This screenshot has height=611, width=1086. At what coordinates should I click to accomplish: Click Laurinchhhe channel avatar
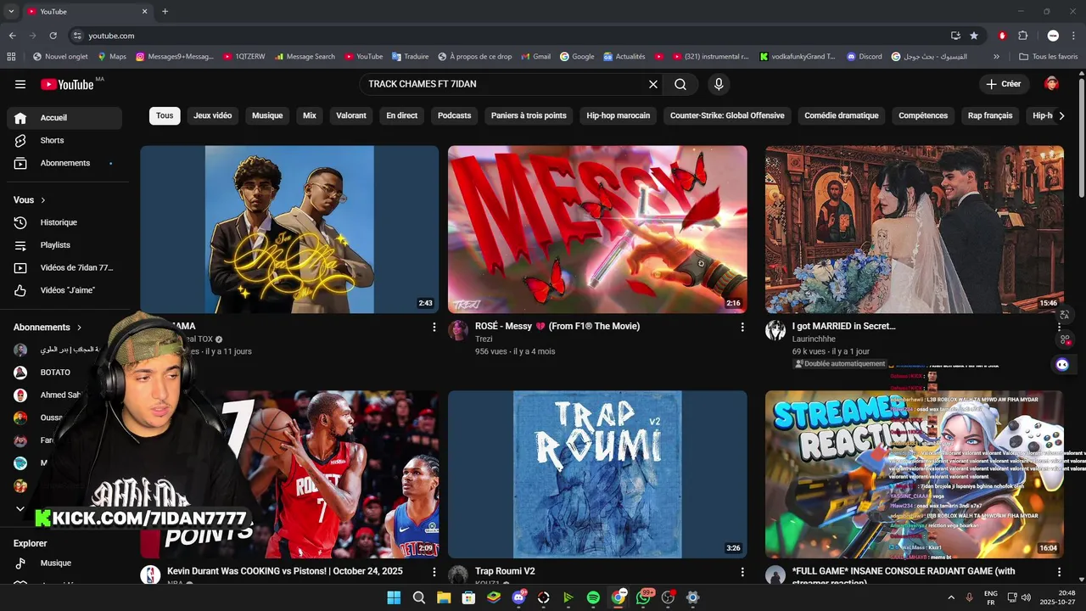[775, 331]
